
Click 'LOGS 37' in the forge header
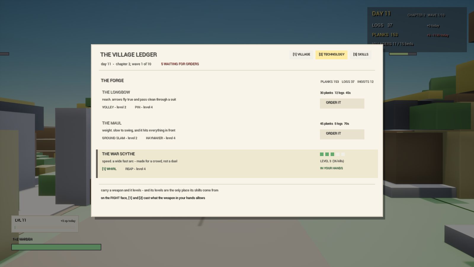tap(348, 82)
